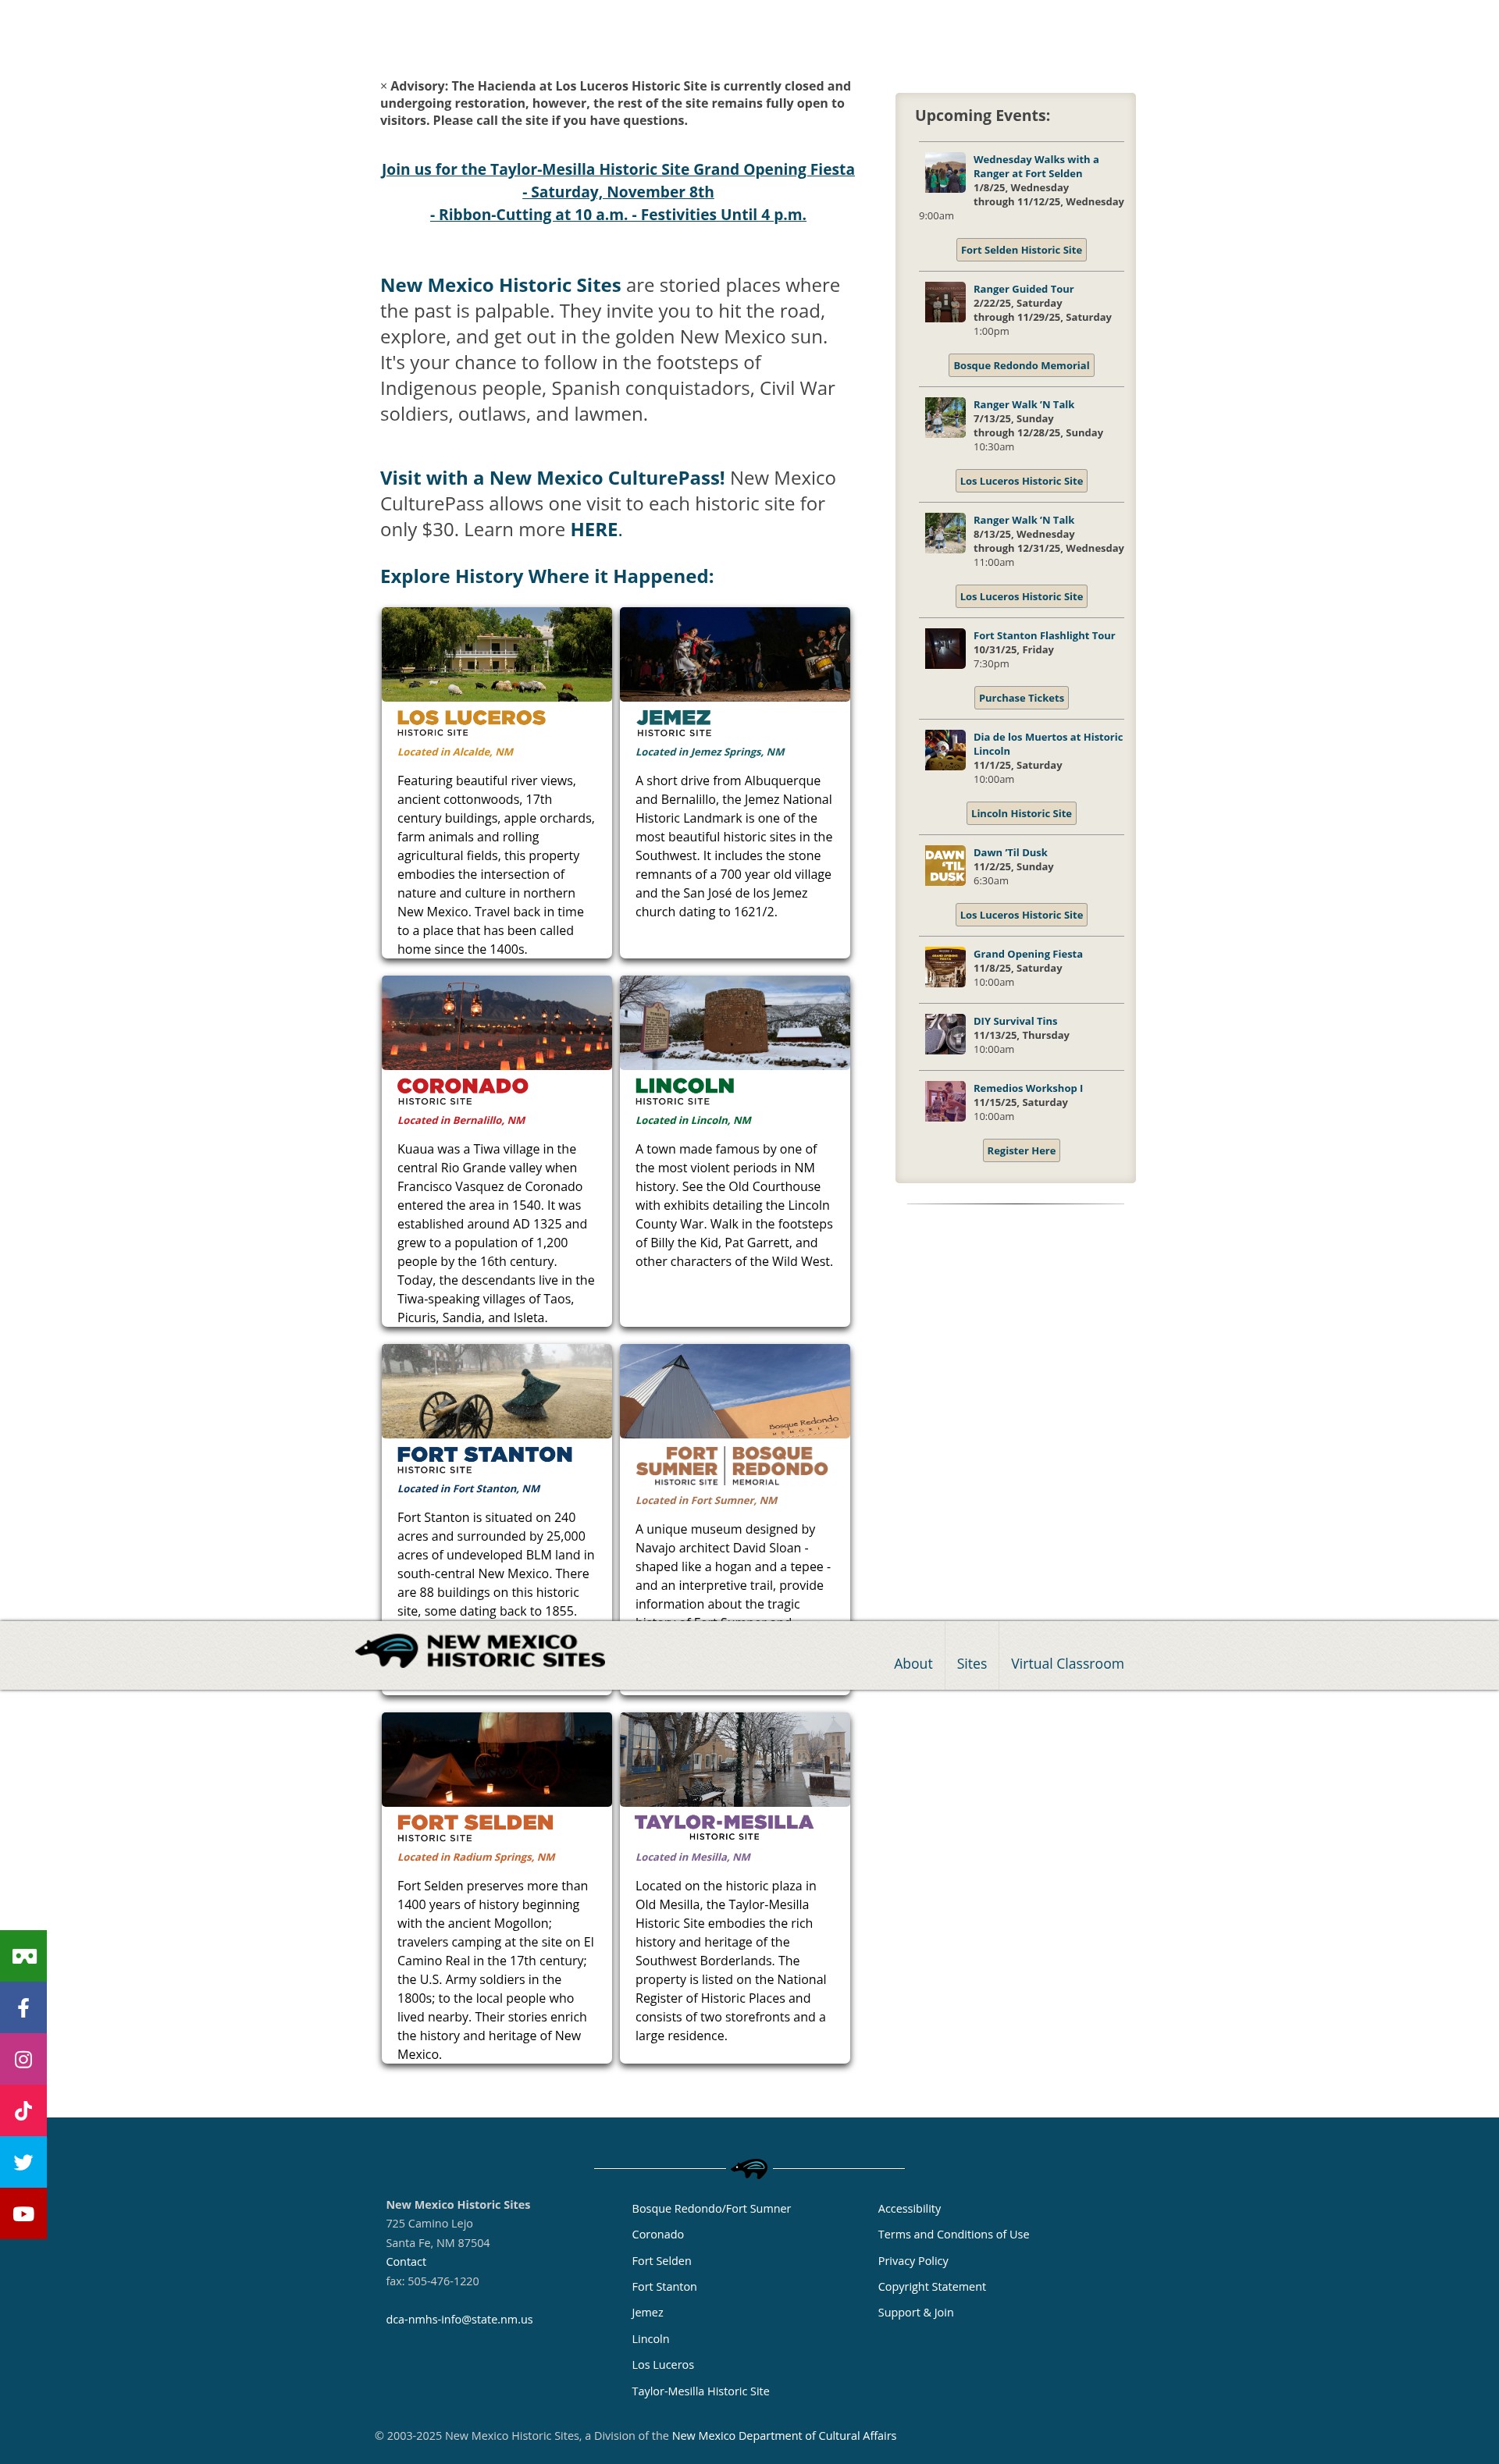
Task: Open the Fort Selden tent image
Action: pos(496,1759)
